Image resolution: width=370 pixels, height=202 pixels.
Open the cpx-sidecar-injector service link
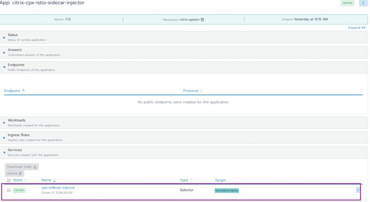tap(58, 188)
